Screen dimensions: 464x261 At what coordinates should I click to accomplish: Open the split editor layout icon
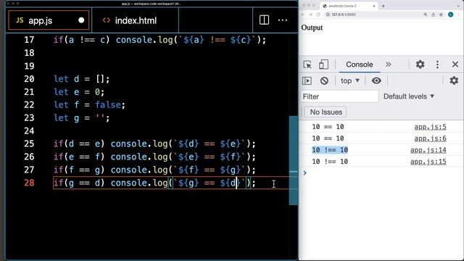click(x=264, y=20)
